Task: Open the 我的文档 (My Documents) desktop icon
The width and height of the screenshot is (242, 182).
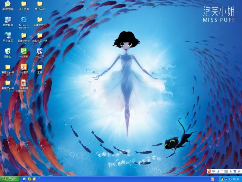Action: [x=8, y=6]
